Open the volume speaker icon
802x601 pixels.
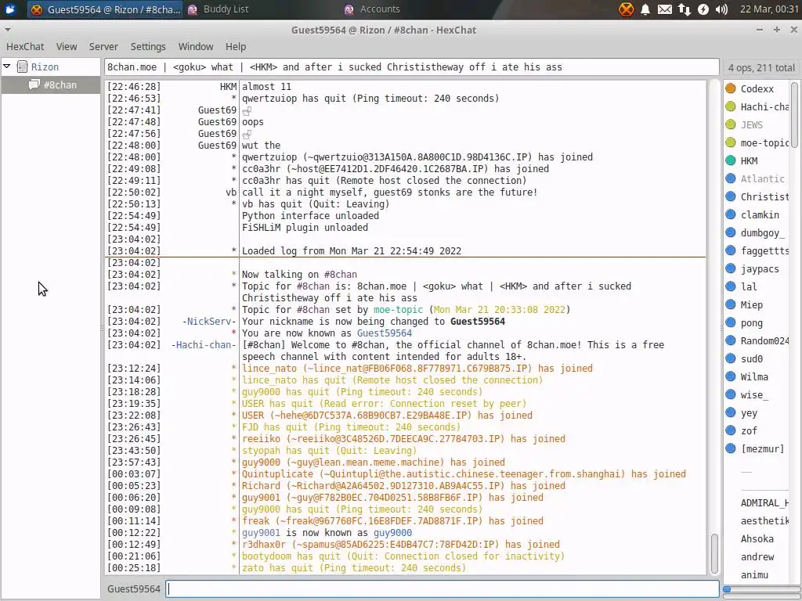point(721,9)
